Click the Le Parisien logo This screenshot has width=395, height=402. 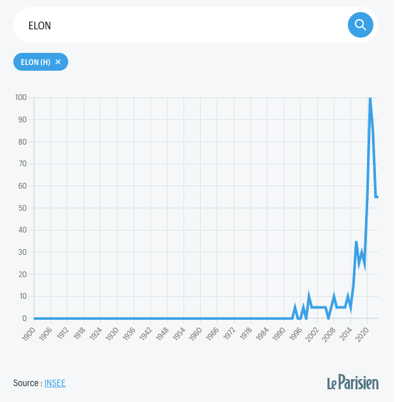[353, 382]
